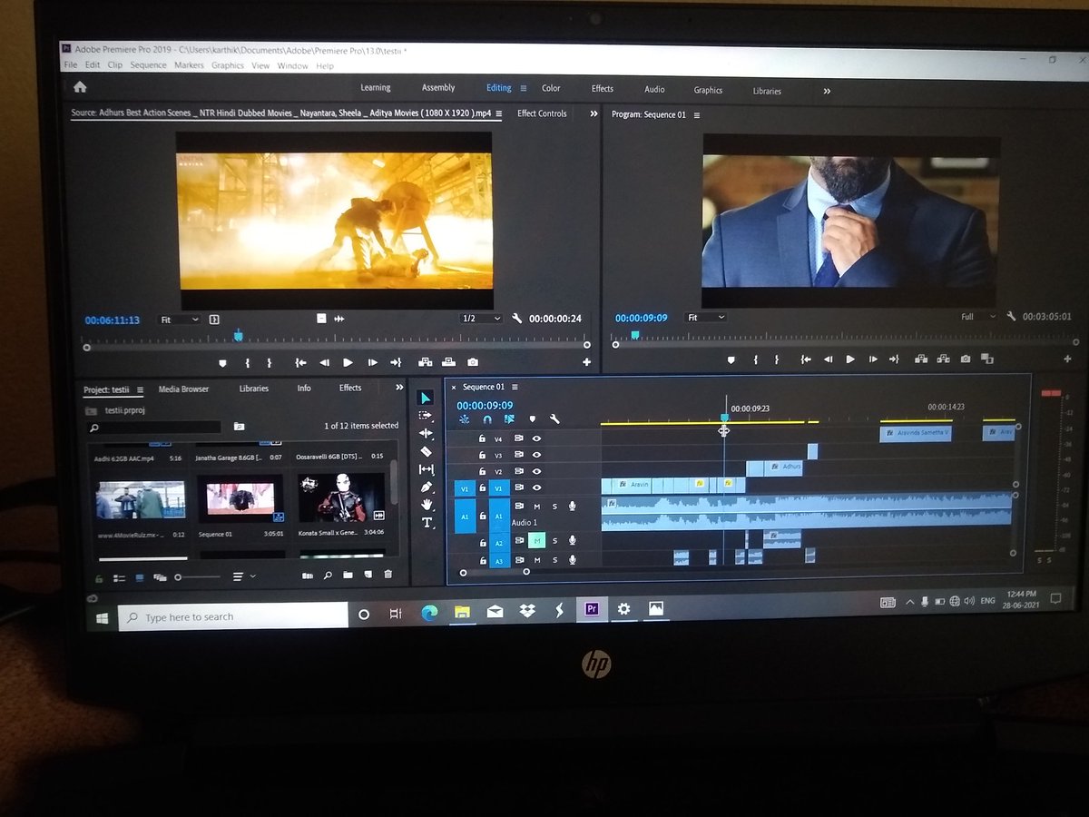The image size is (1089, 817).
Task: Switch to the Color workspace
Action: [x=551, y=88]
